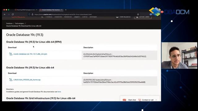Click the presenter webcam video thumbnail

[179, 55]
